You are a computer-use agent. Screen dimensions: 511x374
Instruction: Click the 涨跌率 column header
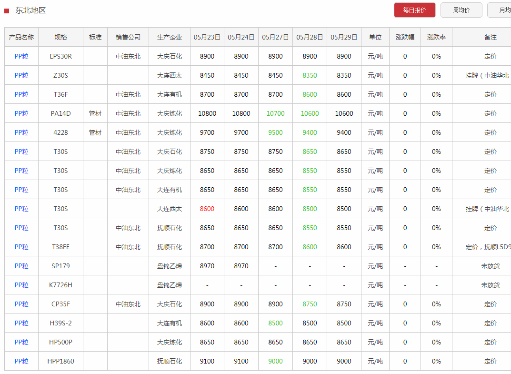[436, 37]
